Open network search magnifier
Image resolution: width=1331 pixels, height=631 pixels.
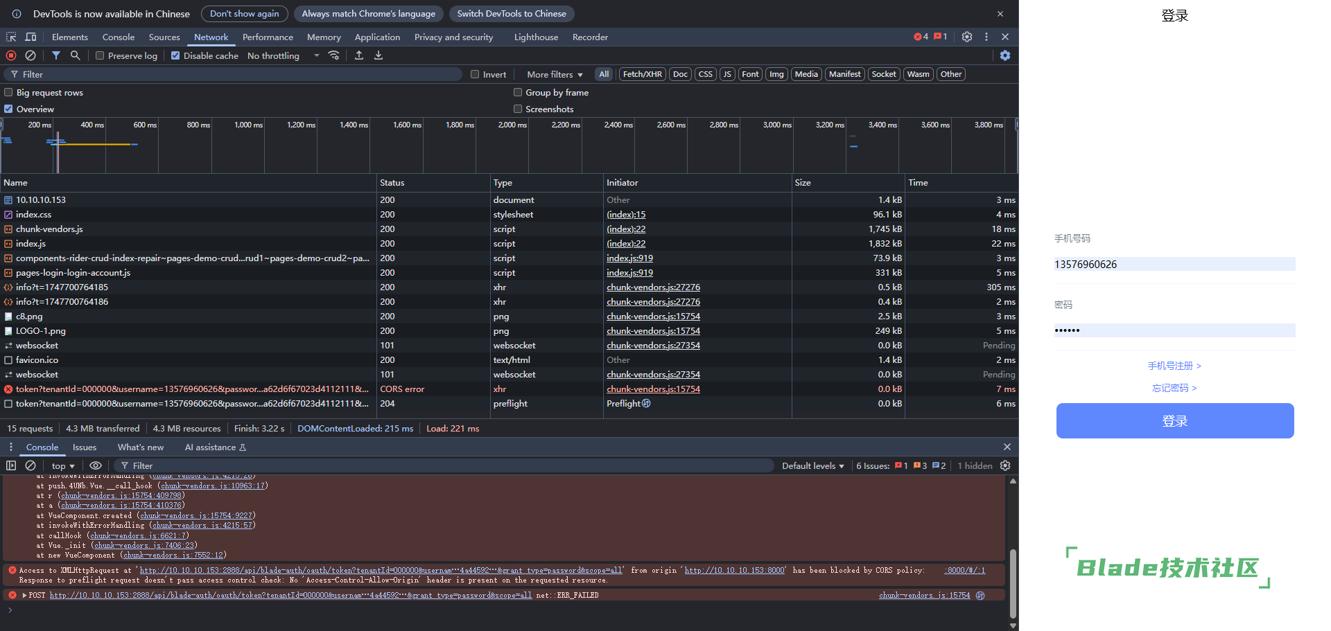75,55
